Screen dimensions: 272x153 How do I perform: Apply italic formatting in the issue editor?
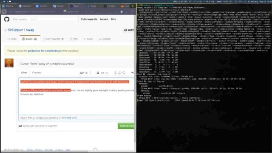(x=90, y=73)
